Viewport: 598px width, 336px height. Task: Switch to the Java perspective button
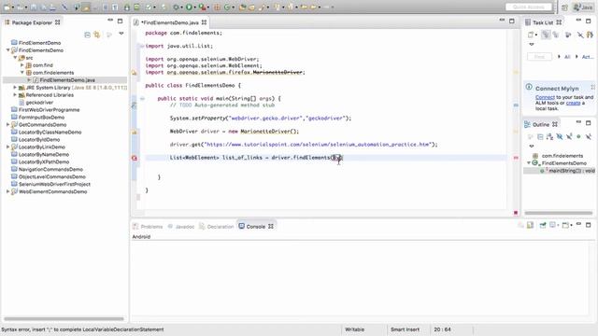click(583, 7)
